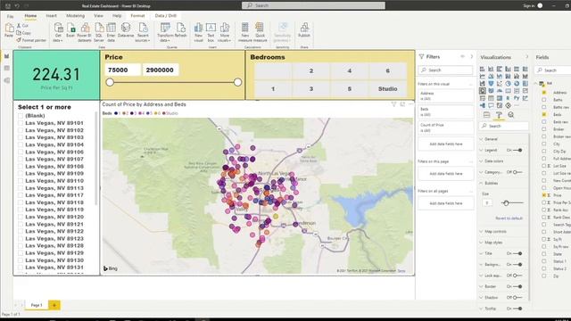Open Power BI datasets

(85, 32)
